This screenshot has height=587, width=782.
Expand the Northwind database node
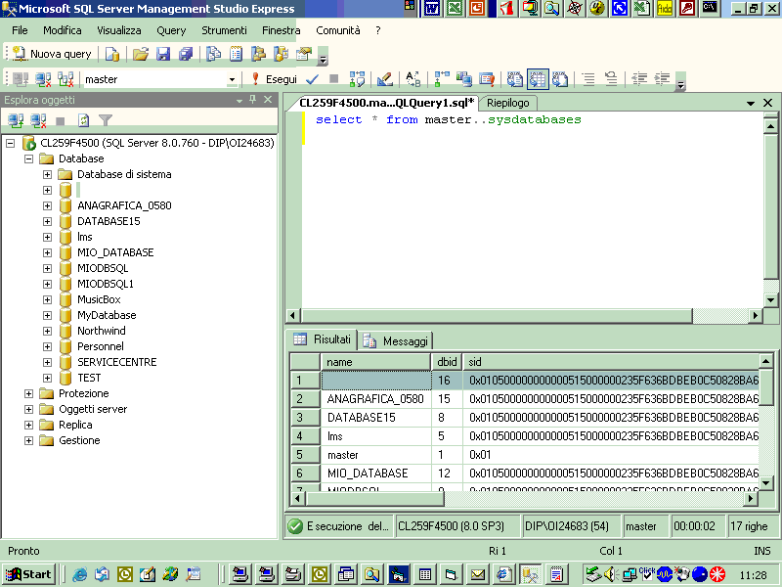click(47, 331)
